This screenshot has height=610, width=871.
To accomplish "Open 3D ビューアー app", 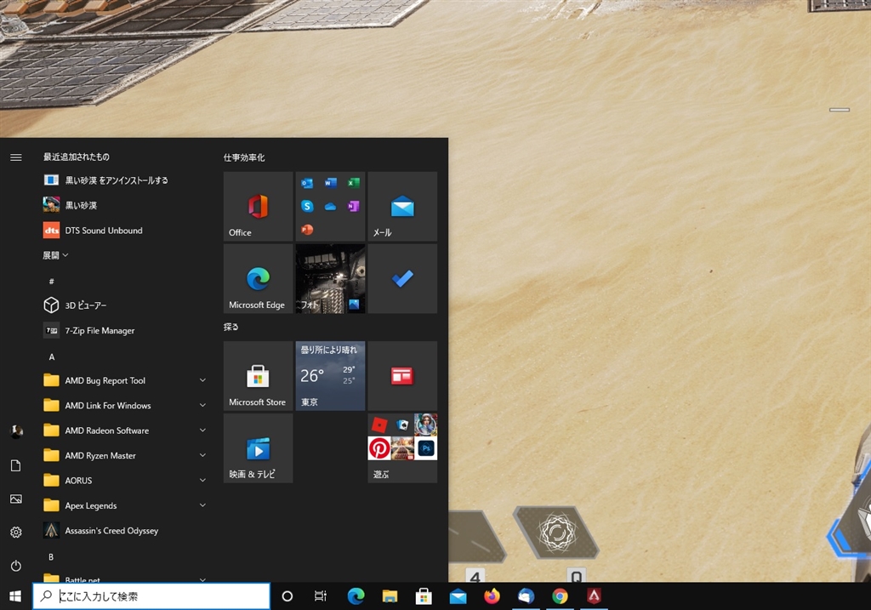I will tap(125, 305).
